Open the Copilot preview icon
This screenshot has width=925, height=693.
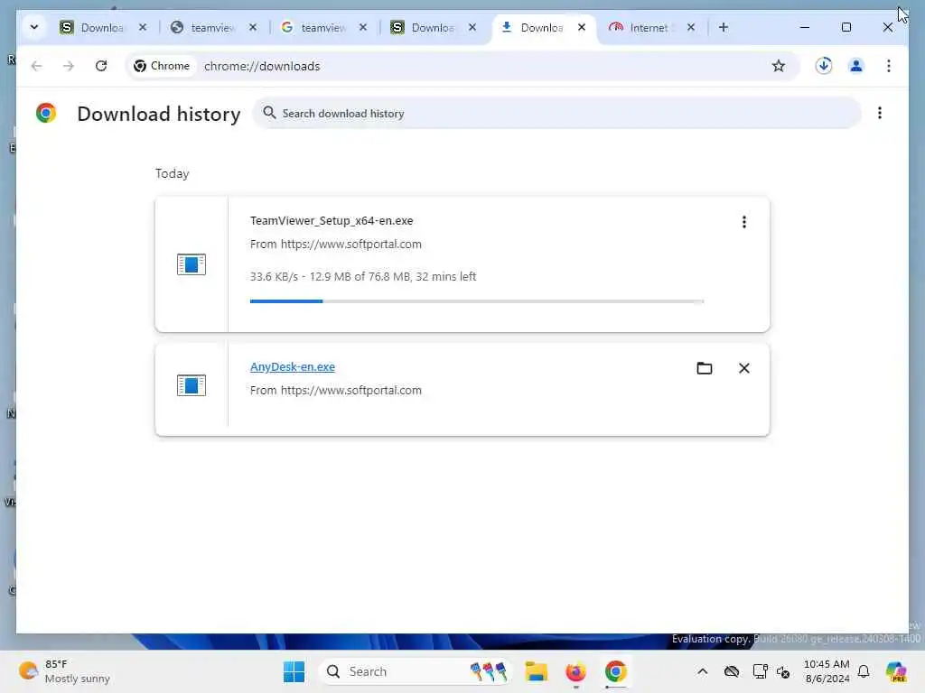coord(896,671)
